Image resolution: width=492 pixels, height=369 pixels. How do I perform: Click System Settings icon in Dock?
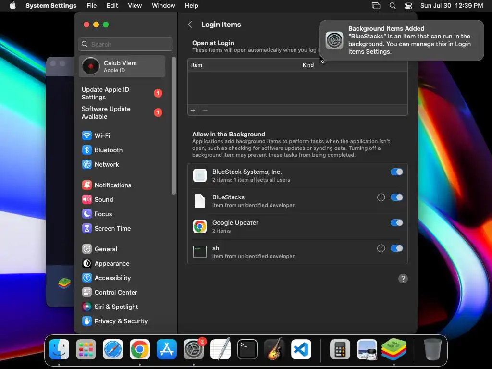pyautogui.click(x=194, y=349)
